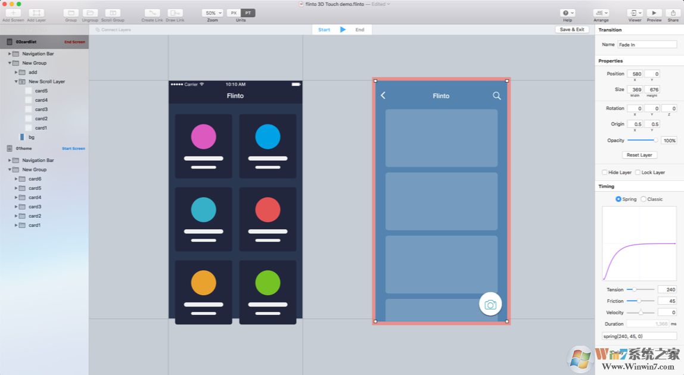This screenshot has height=375, width=684.
Task: Click the red circle card
Action: coord(268,219)
